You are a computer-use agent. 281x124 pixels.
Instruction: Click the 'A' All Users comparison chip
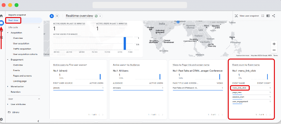pyautogui.click(x=52, y=16)
